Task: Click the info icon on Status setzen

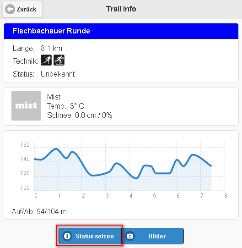Action: click(x=67, y=236)
